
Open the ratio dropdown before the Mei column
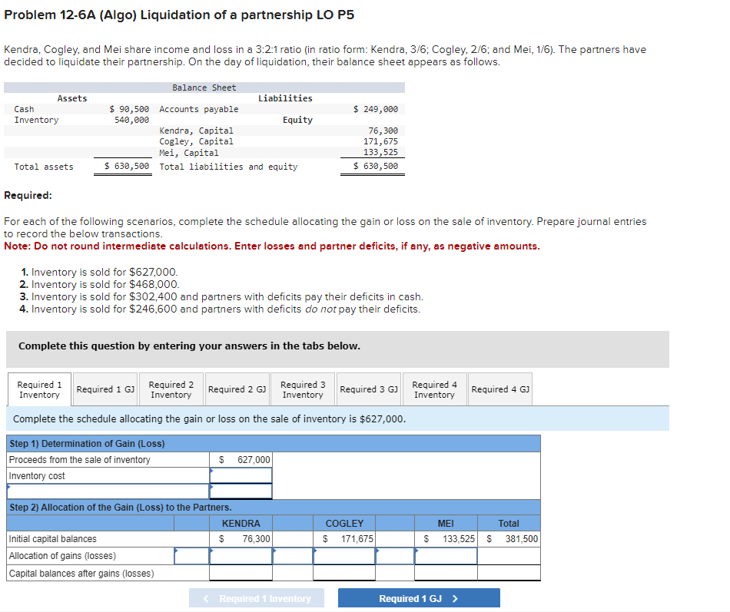pos(394,555)
